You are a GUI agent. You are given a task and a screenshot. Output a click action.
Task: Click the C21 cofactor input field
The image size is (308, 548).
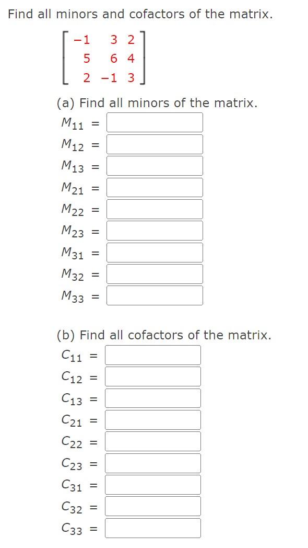click(x=153, y=419)
